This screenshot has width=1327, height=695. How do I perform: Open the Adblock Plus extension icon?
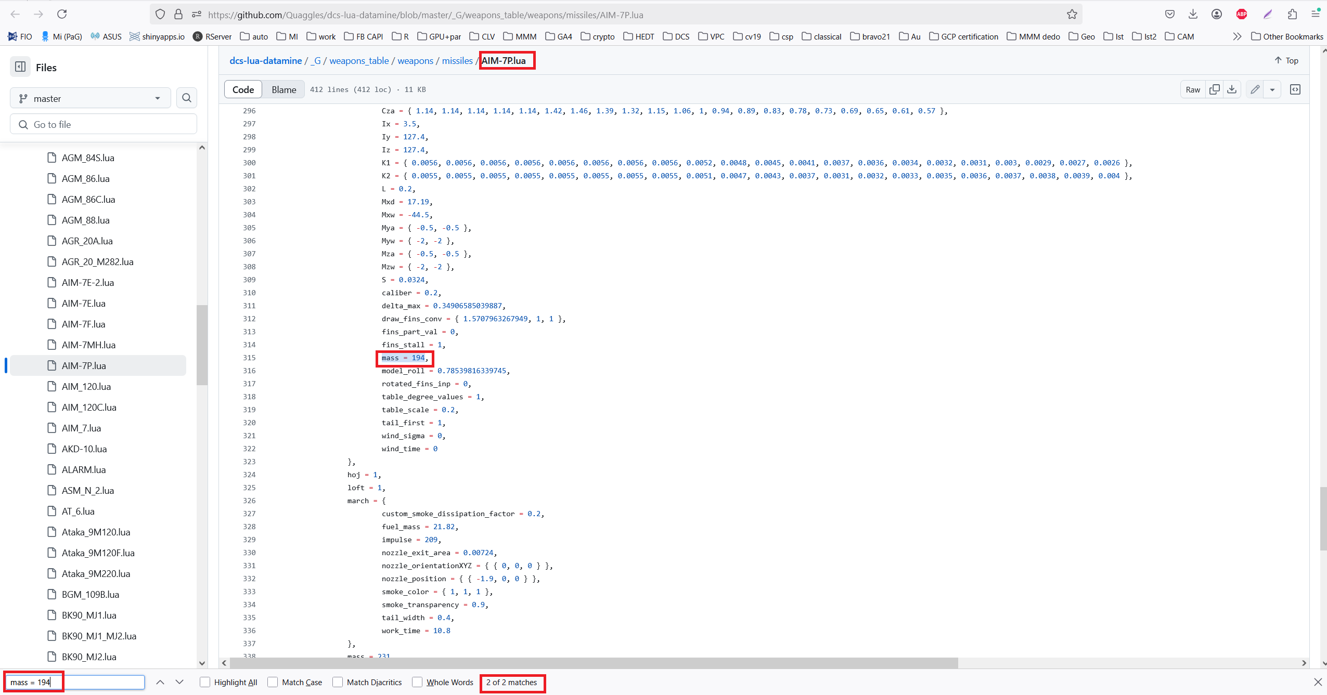pos(1242,14)
